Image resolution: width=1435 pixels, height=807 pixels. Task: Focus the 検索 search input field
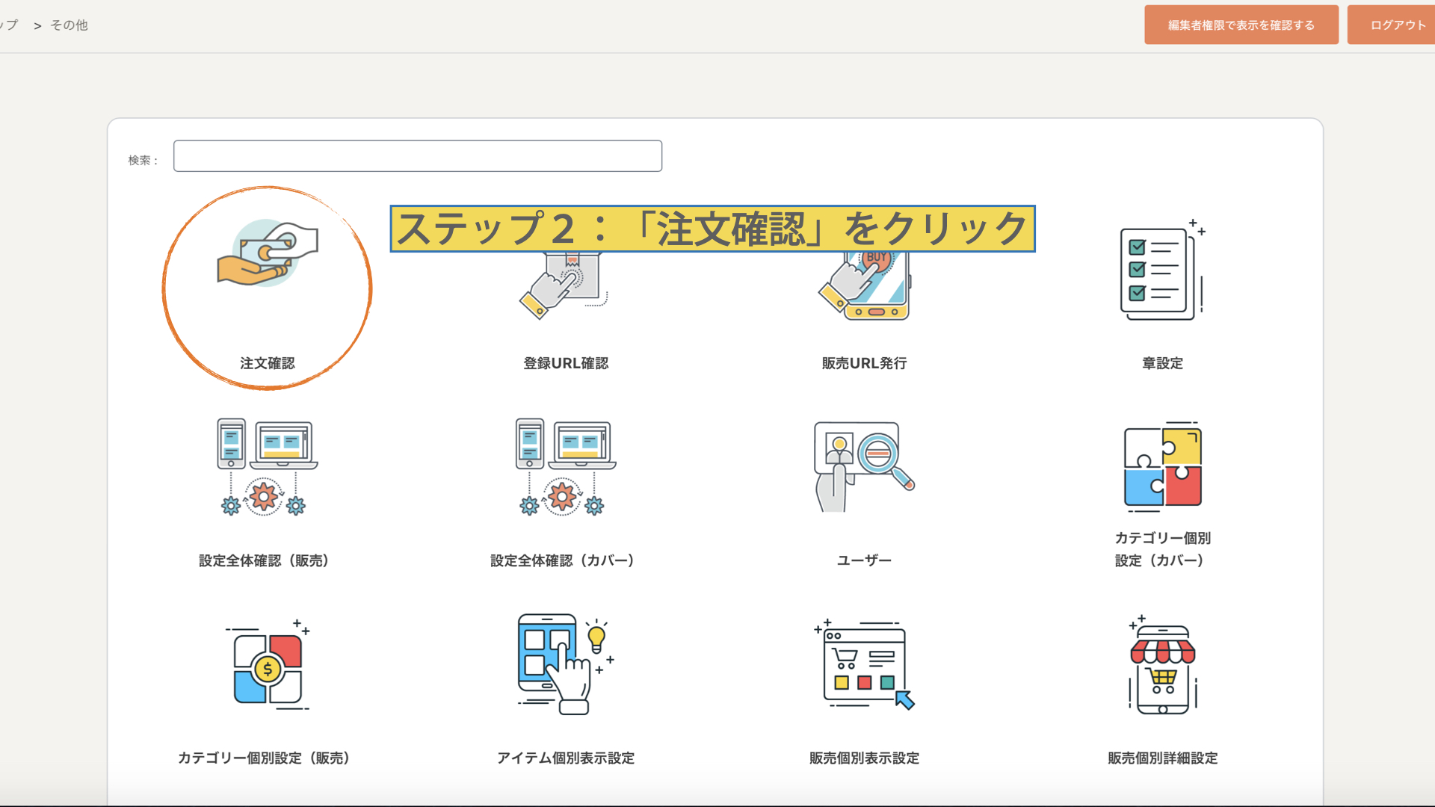point(417,156)
